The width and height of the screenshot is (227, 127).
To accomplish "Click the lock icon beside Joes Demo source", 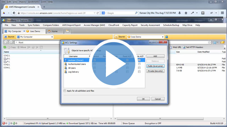I will click(x=167, y=37).
